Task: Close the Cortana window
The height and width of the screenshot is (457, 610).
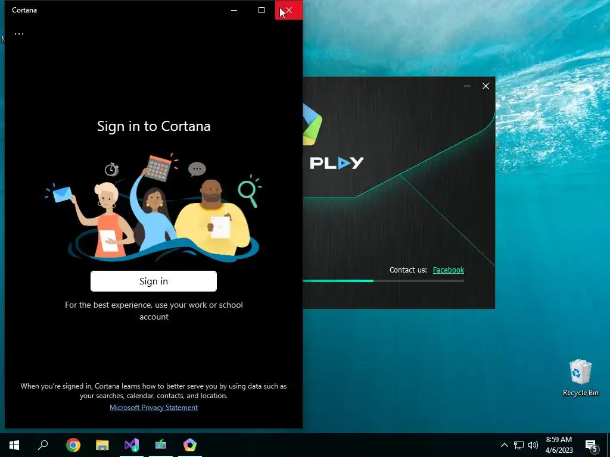Action: pyautogui.click(x=289, y=10)
